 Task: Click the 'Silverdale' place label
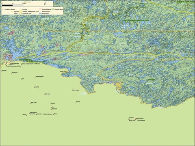point(32,114)
